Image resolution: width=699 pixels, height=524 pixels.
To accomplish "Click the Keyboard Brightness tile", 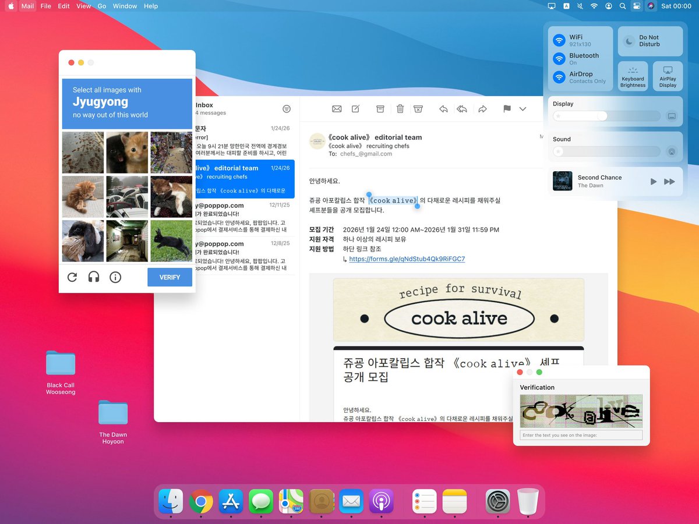I will [633, 76].
